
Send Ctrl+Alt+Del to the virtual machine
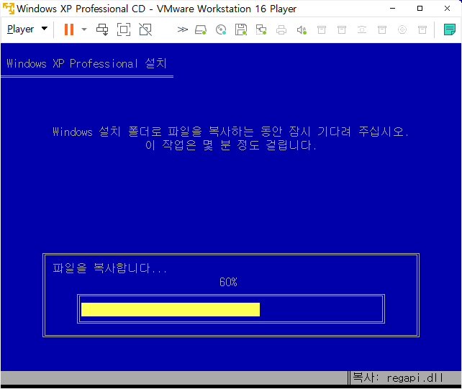[102, 29]
